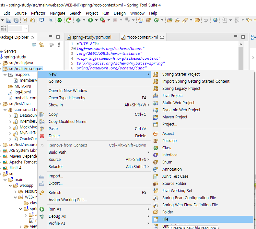The width and height of the screenshot is (256, 229).
Task: Click the Spring Boot dashboard power icon
Action: 60,20
